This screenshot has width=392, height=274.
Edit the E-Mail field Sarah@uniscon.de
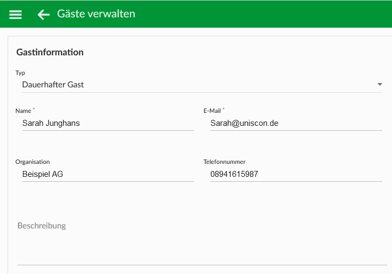tap(296, 123)
